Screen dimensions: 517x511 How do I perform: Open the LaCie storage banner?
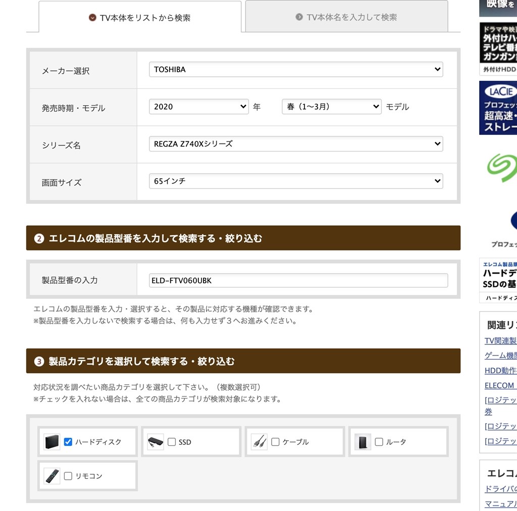pyautogui.click(x=498, y=108)
